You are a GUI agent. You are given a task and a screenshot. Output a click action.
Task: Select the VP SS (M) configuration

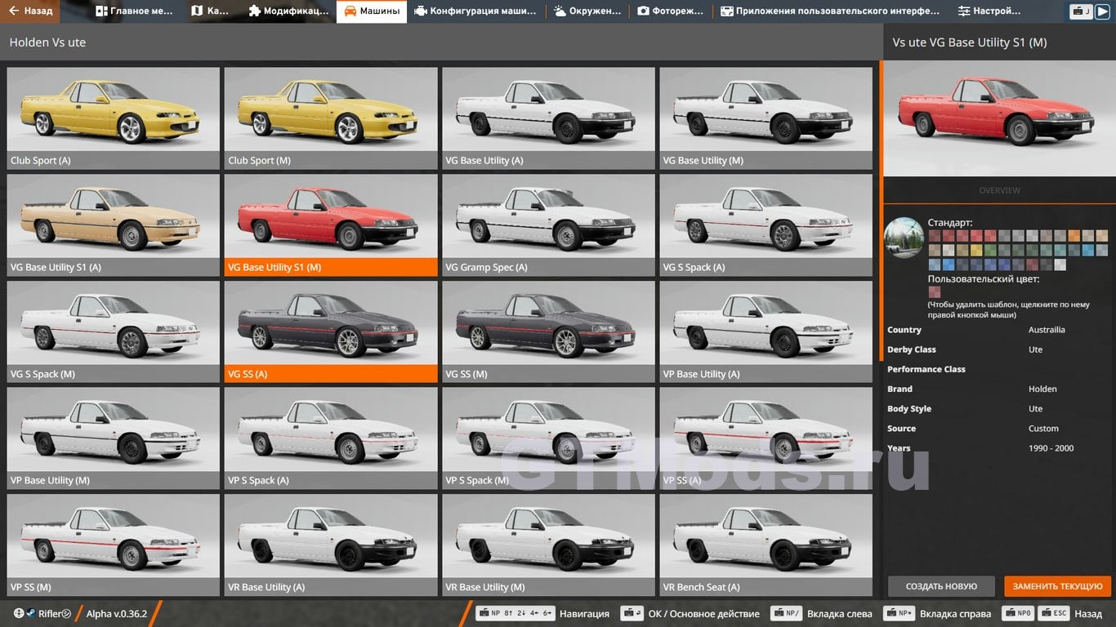pyautogui.click(x=114, y=545)
